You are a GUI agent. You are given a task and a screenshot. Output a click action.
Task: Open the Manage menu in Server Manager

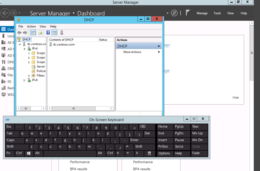click(x=202, y=13)
